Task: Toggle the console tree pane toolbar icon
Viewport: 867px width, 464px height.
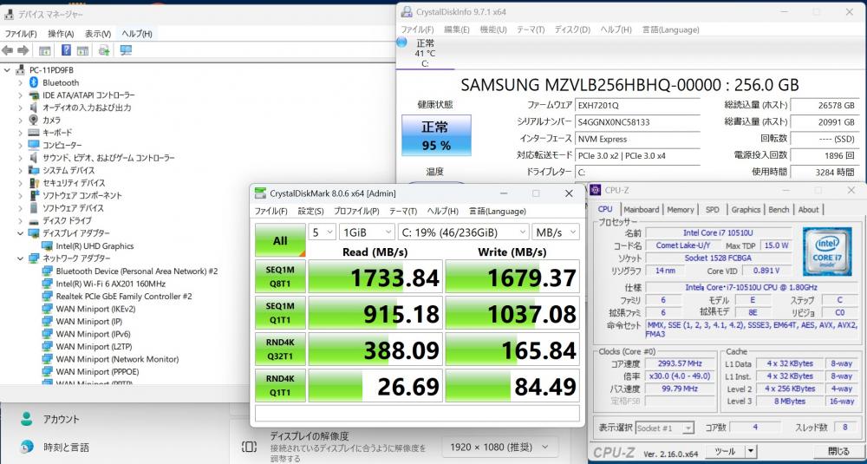Action: [45, 50]
